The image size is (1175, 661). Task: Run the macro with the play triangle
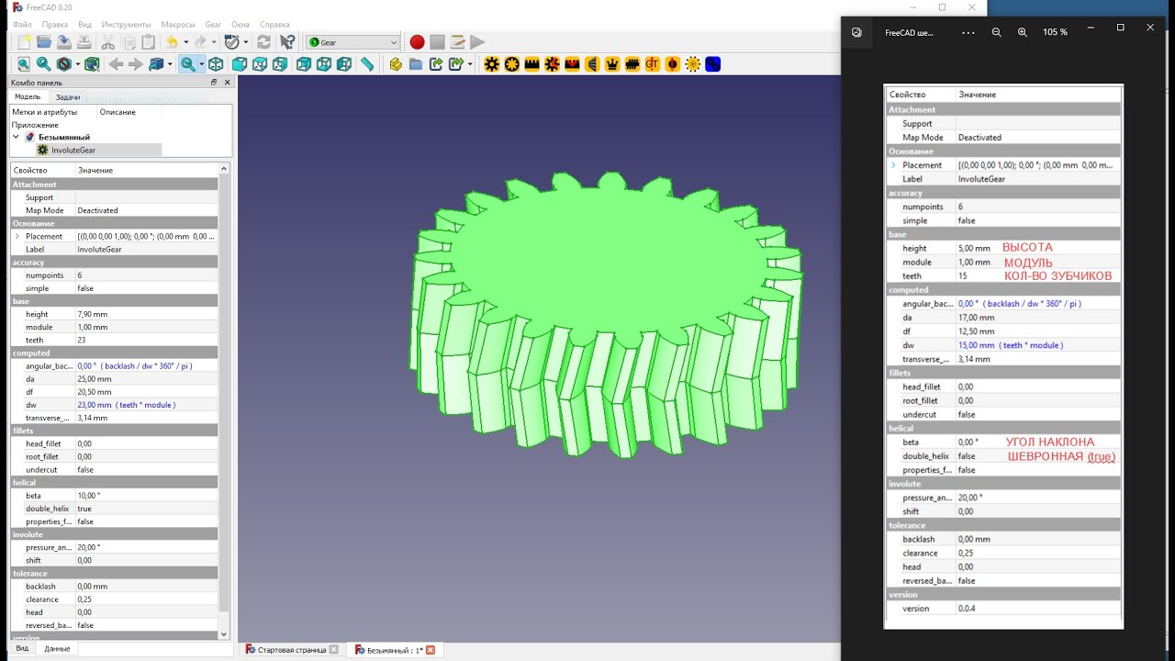[x=477, y=42]
